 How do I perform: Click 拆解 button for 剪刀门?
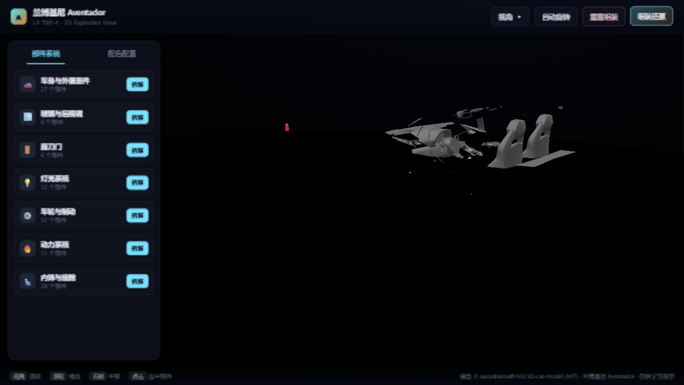137,150
